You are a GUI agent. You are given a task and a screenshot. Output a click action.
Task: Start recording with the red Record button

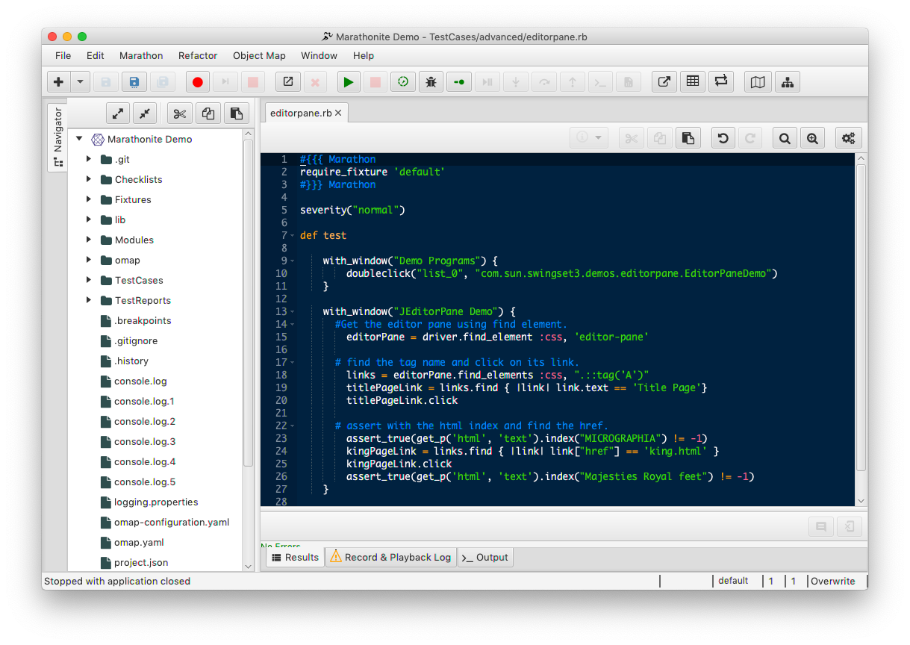(198, 82)
